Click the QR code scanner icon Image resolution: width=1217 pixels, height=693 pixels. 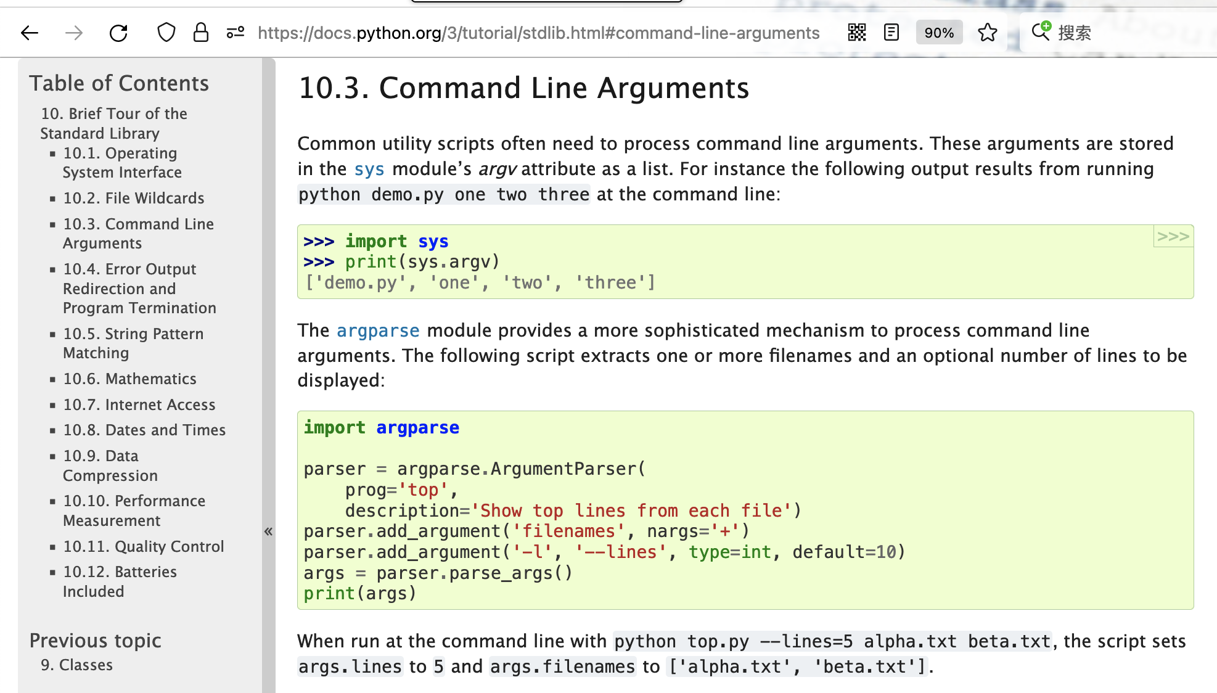click(x=858, y=33)
